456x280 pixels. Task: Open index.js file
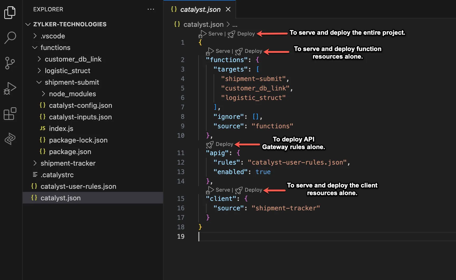[x=93, y=129]
